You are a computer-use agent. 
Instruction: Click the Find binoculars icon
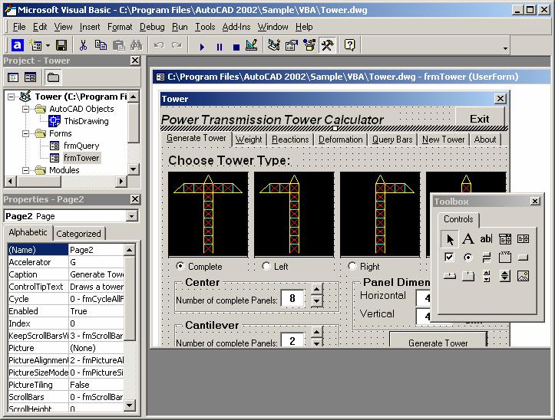(x=137, y=46)
